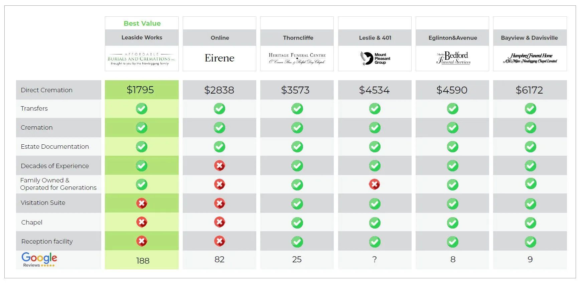Click red X for Leaside Works Visitation Suite
This screenshot has width=585, height=285.
tap(142, 203)
